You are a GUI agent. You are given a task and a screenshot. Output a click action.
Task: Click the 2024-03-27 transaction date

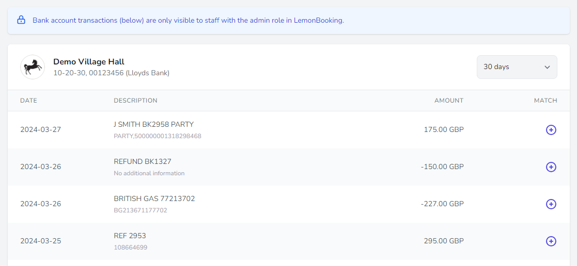[x=40, y=130]
